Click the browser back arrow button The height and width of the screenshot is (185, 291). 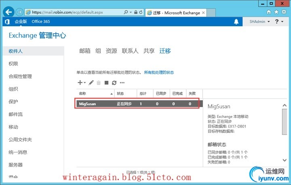(x=9, y=12)
